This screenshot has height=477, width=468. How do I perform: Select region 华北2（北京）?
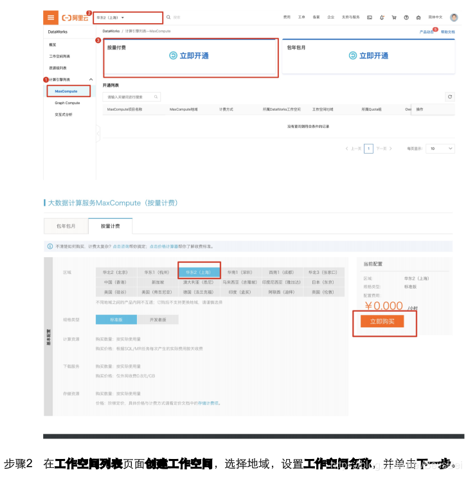[x=115, y=273]
